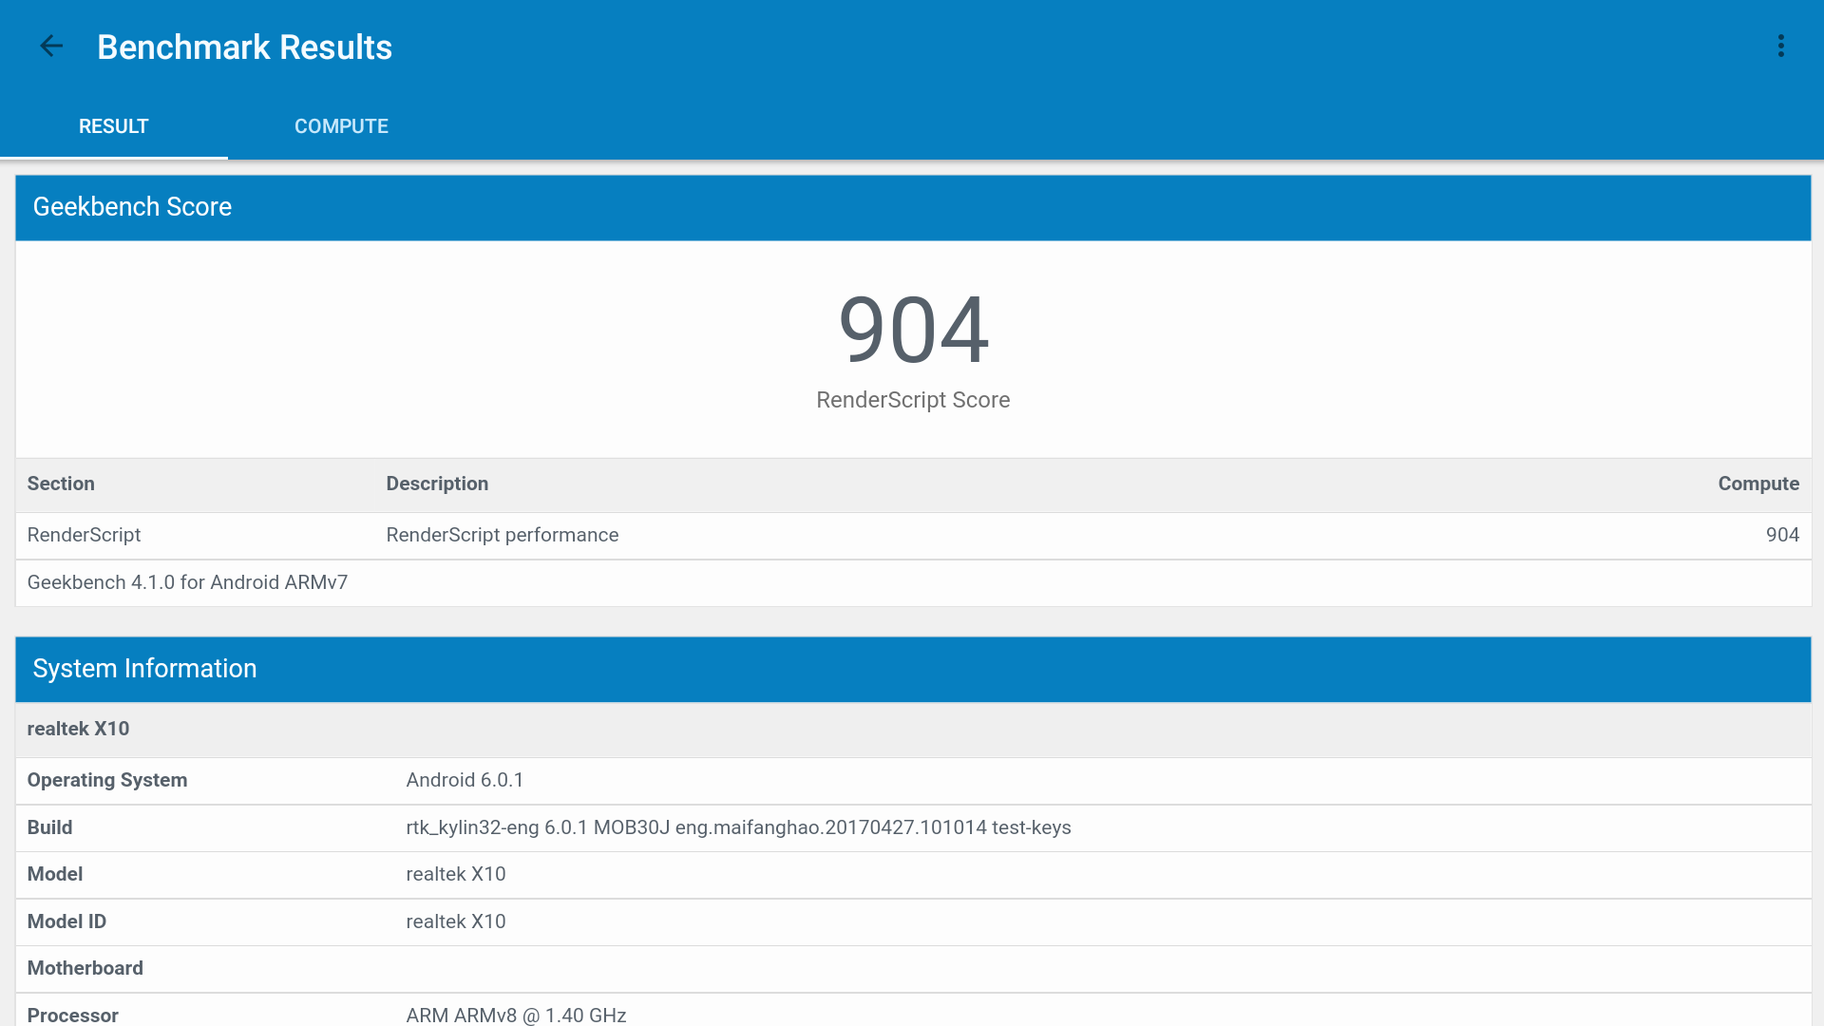This screenshot has height=1026, width=1824.
Task: Select the realtek X10 device heading
Action: (x=78, y=729)
